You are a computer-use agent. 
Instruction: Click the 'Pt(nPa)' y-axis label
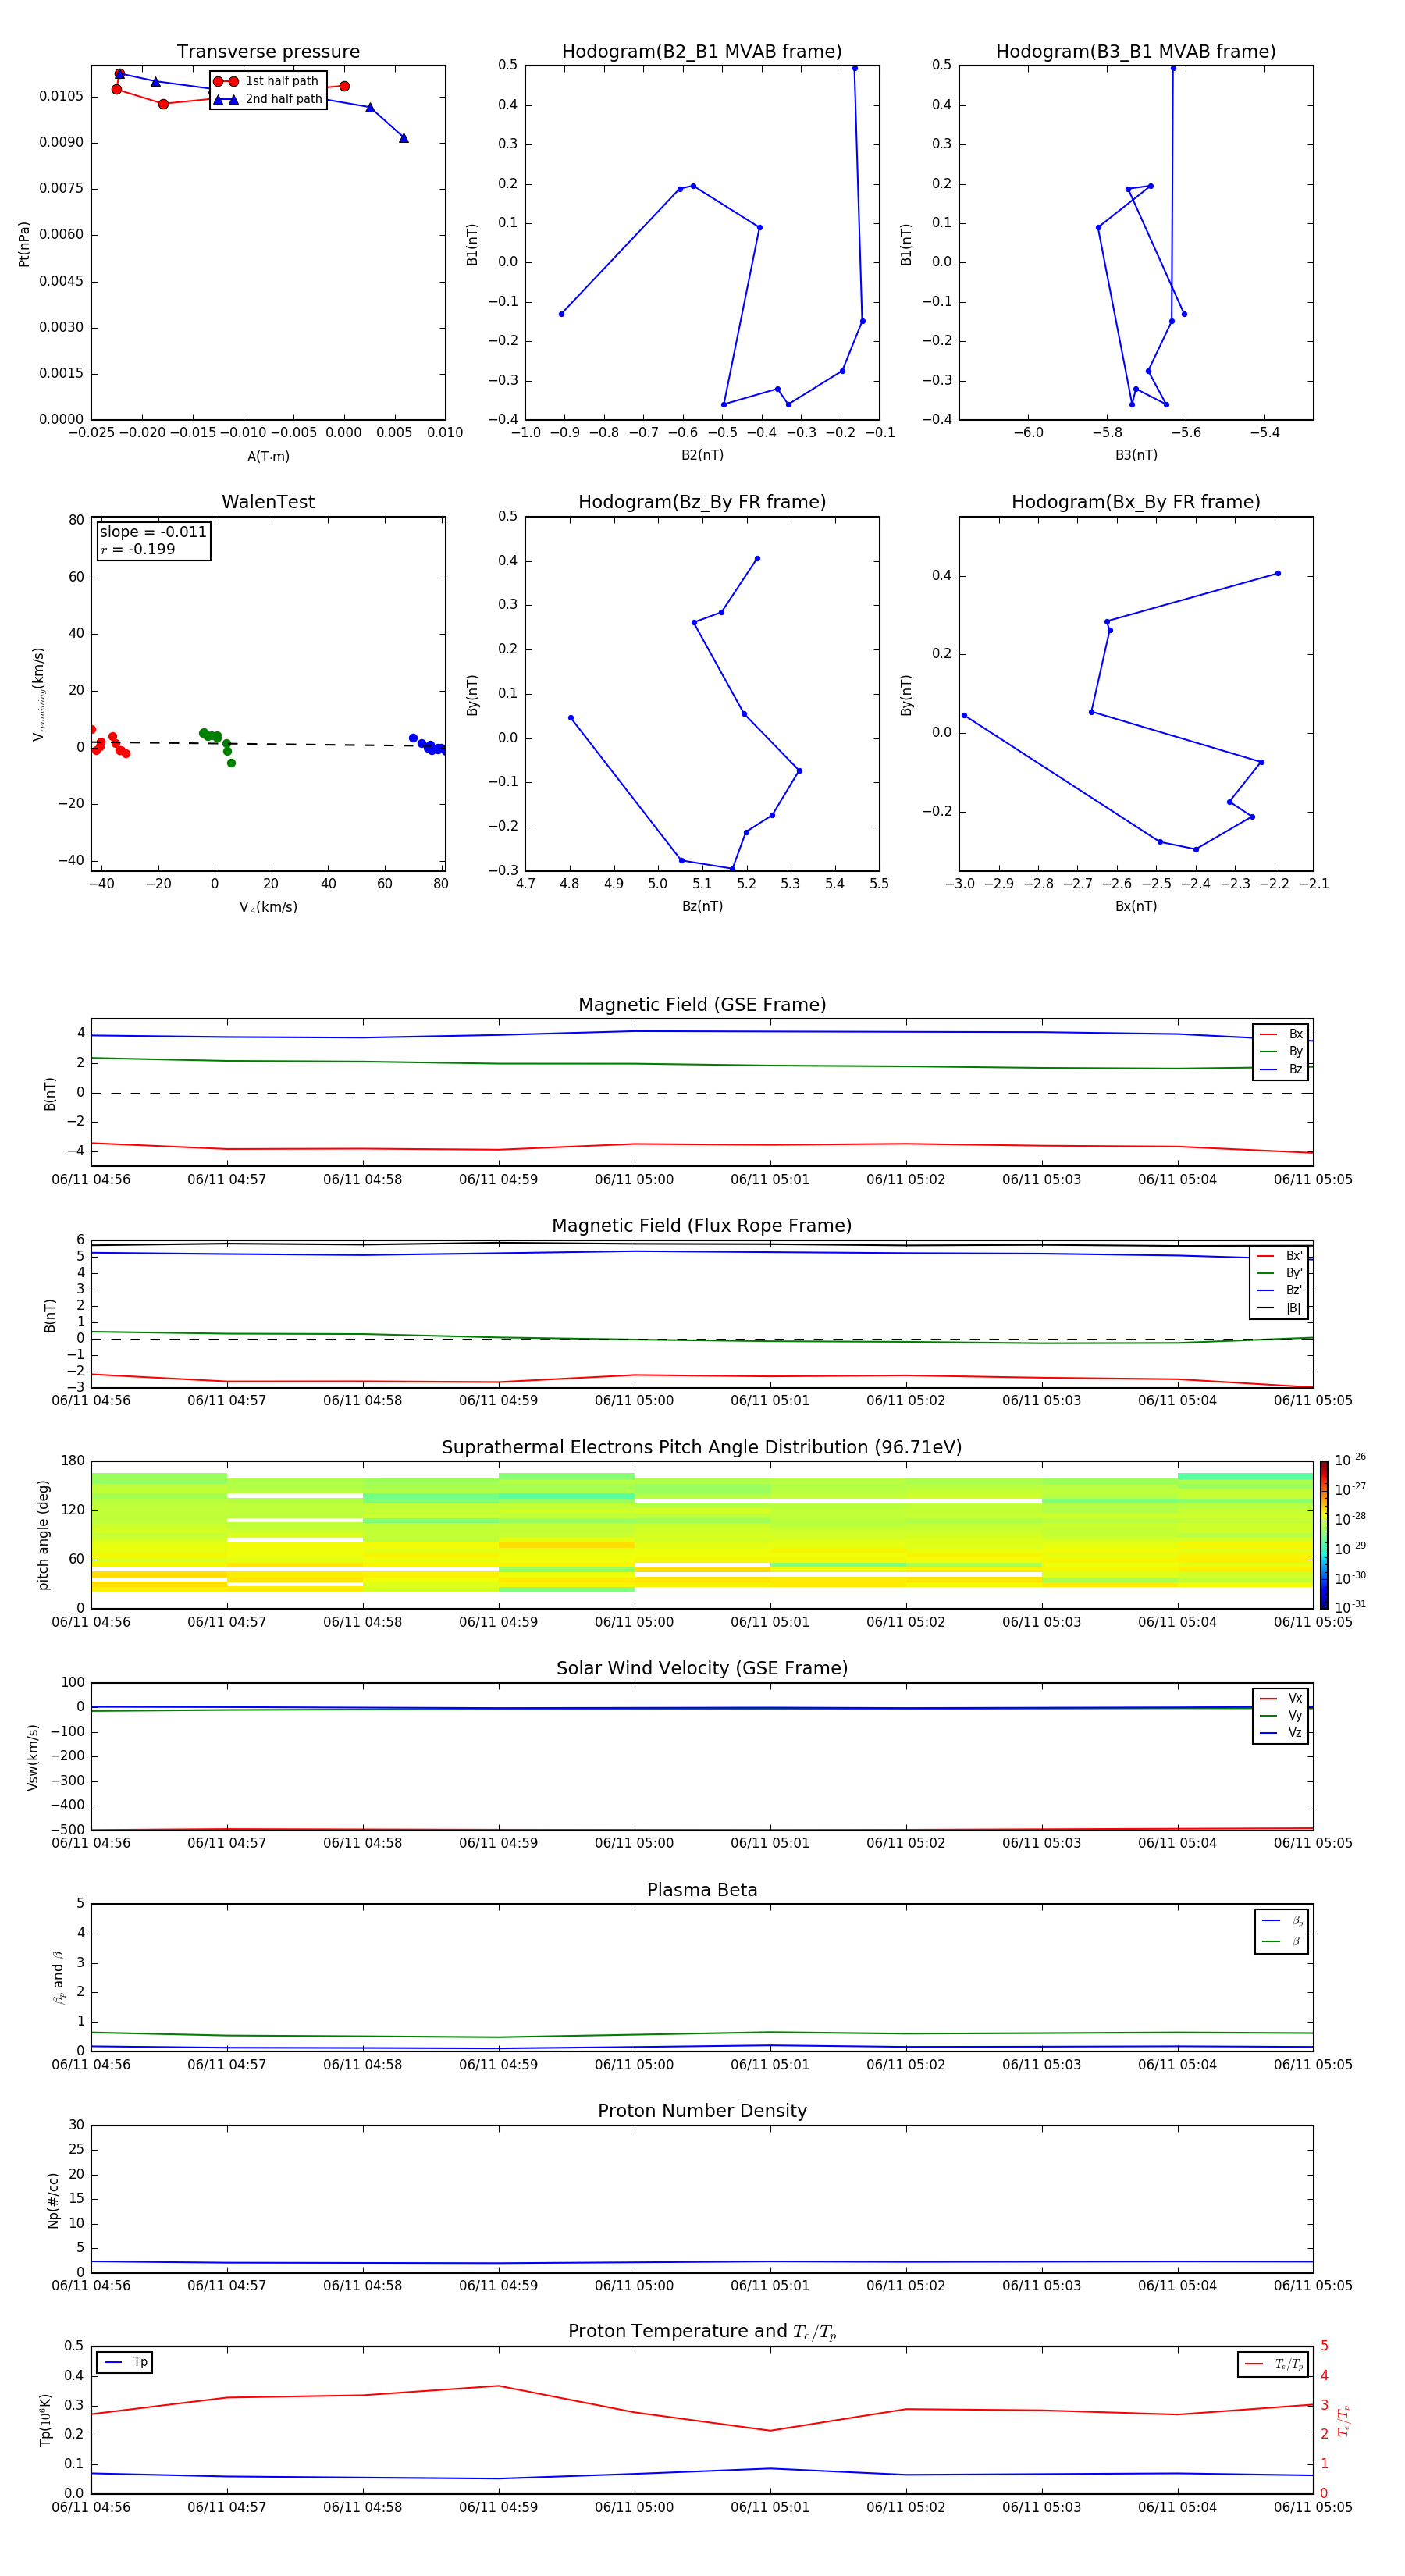click(24, 244)
